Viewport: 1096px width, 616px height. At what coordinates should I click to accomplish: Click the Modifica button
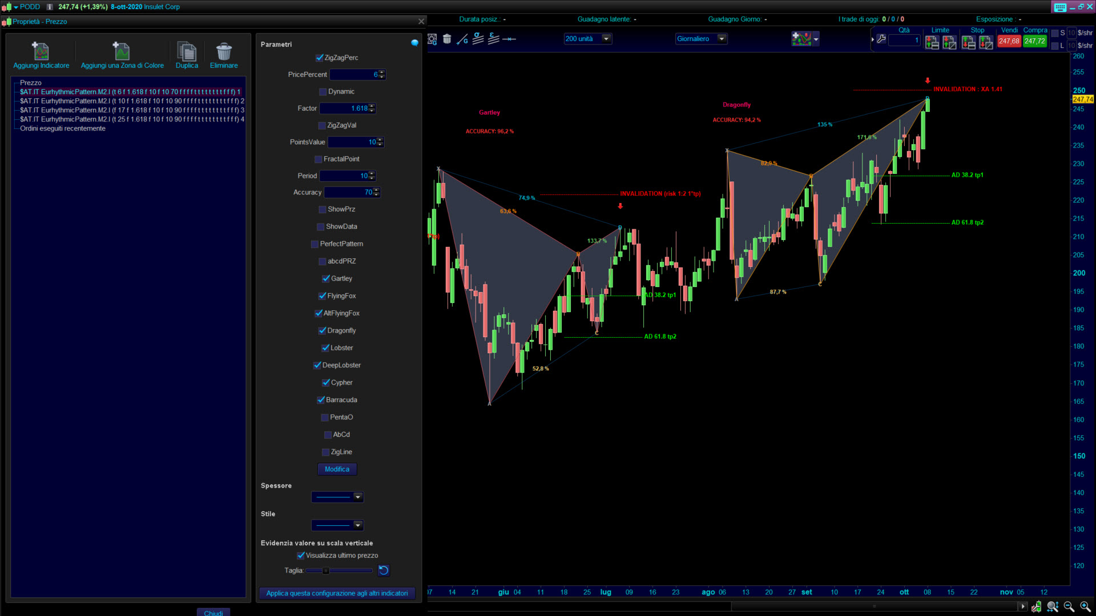click(x=337, y=469)
